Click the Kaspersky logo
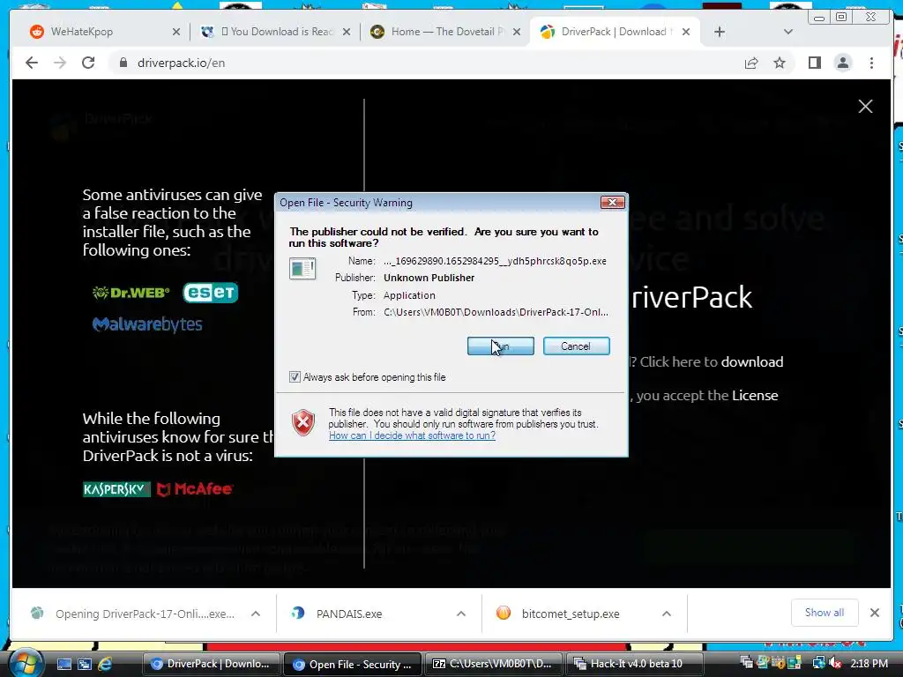903x677 pixels. (116, 489)
